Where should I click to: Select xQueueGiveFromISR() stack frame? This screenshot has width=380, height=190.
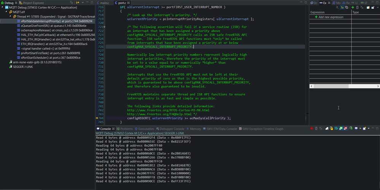tap(52, 26)
